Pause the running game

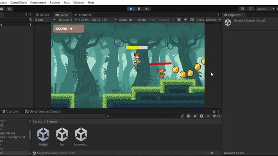point(139,9)
